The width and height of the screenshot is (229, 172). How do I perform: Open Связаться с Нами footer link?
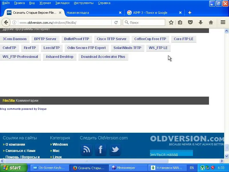[x=20, y=151]
